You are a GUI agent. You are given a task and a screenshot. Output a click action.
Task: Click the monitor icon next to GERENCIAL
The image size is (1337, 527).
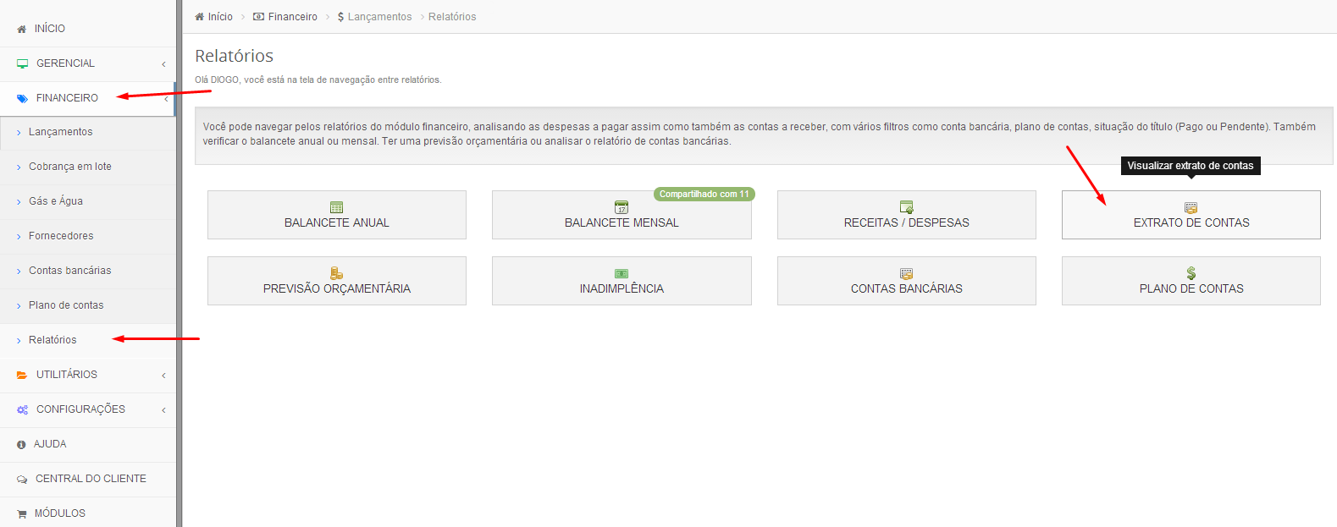click(x=22, y=63)
